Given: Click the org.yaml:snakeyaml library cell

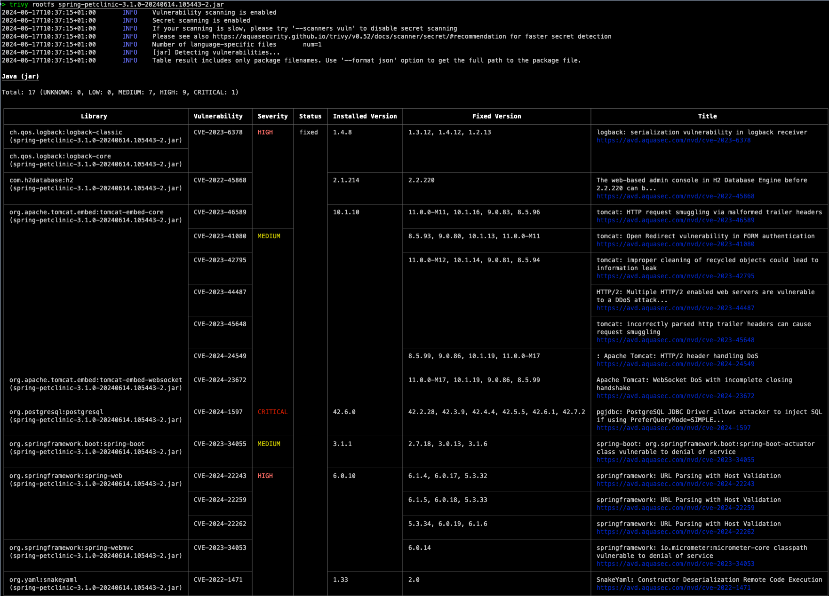Looking at the screenshot, I should [x=96, y=584].
